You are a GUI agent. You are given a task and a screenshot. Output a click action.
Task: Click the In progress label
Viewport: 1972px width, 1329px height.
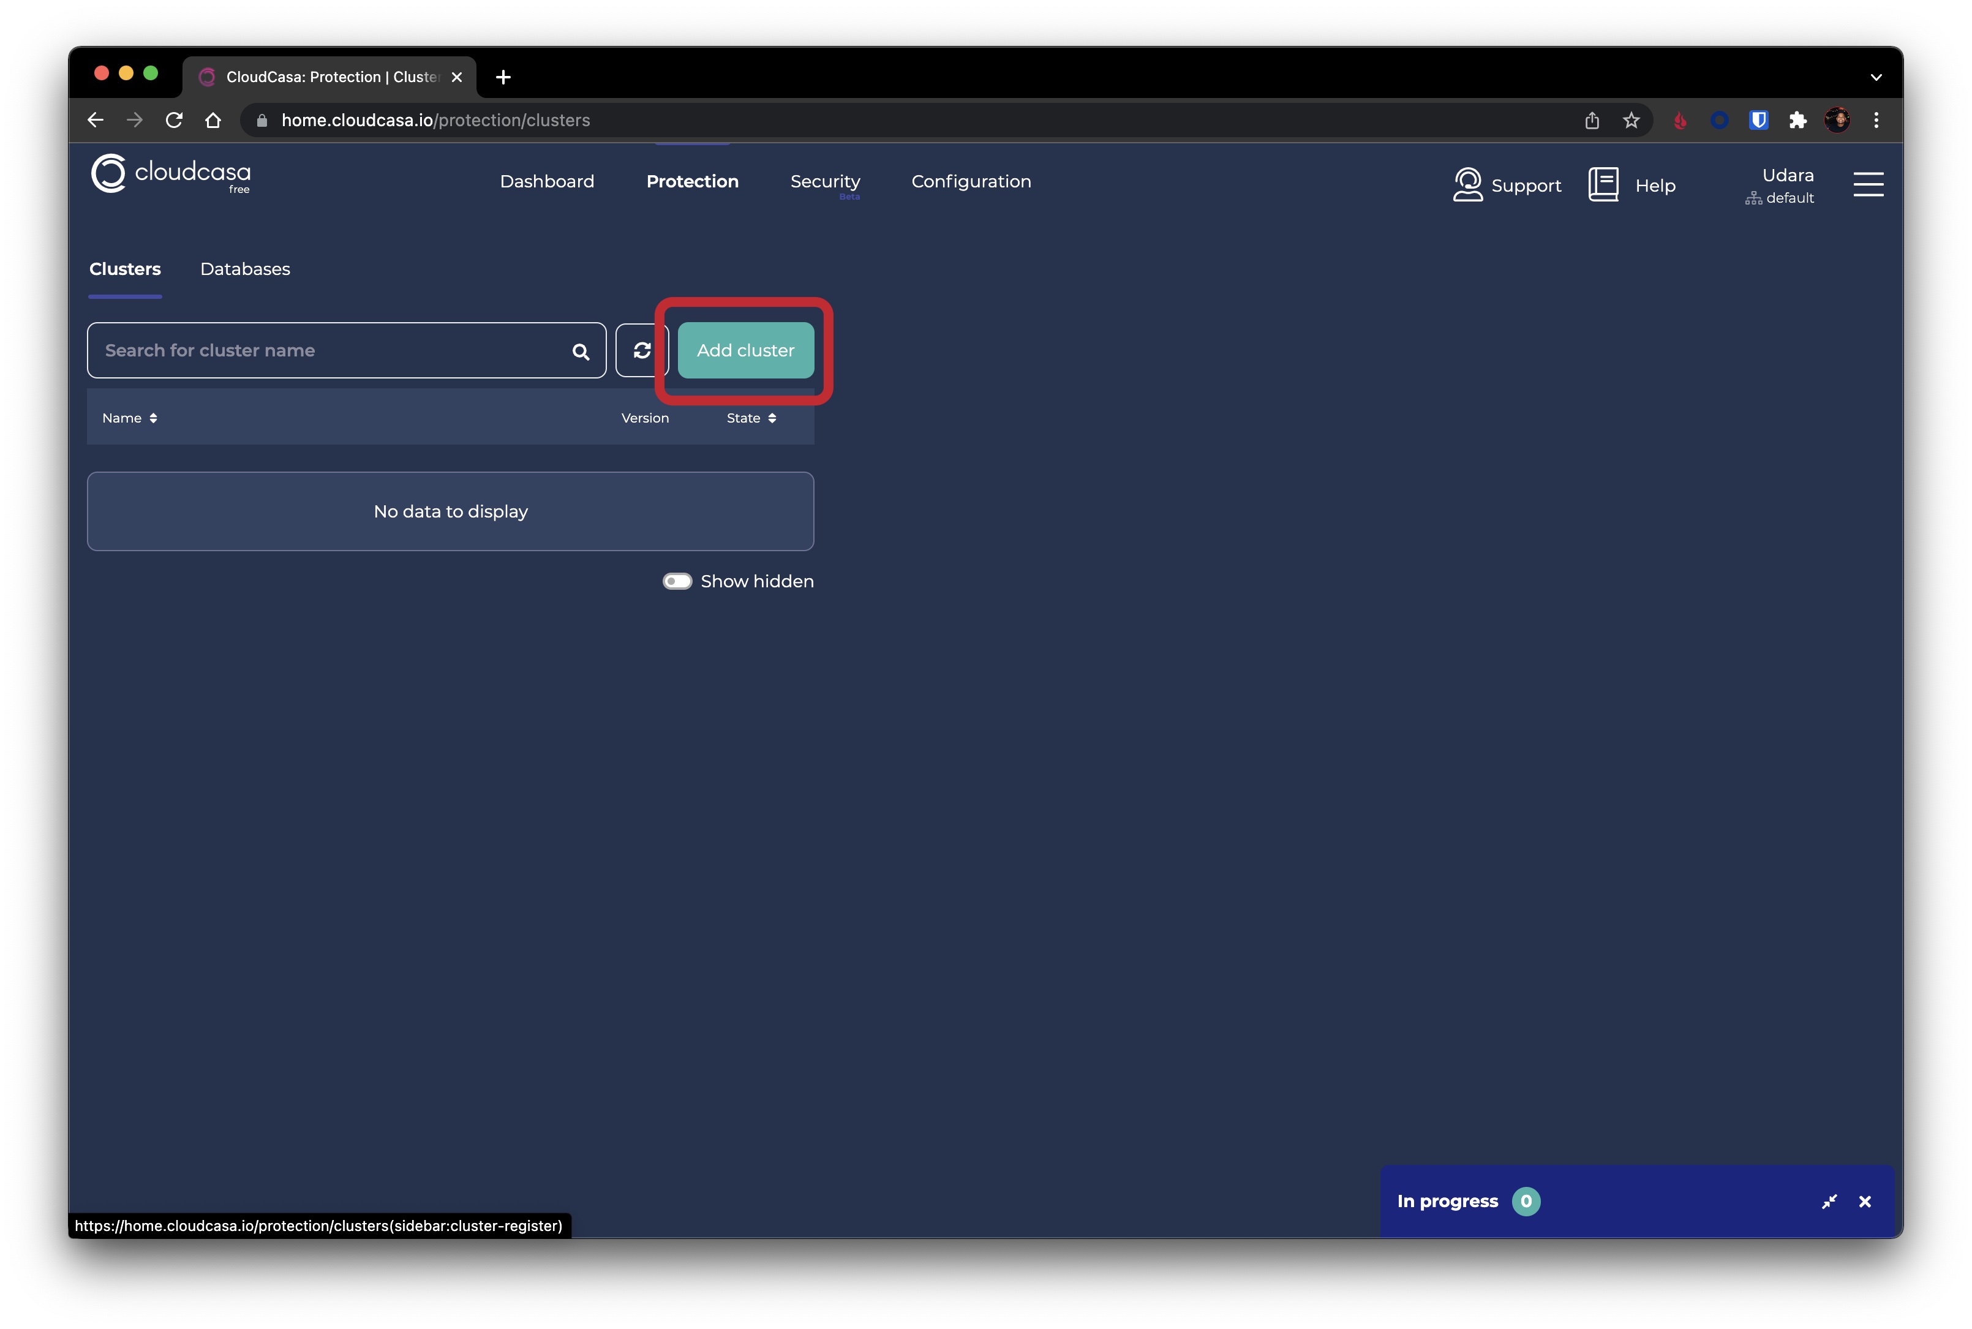click(1447, 1201)
